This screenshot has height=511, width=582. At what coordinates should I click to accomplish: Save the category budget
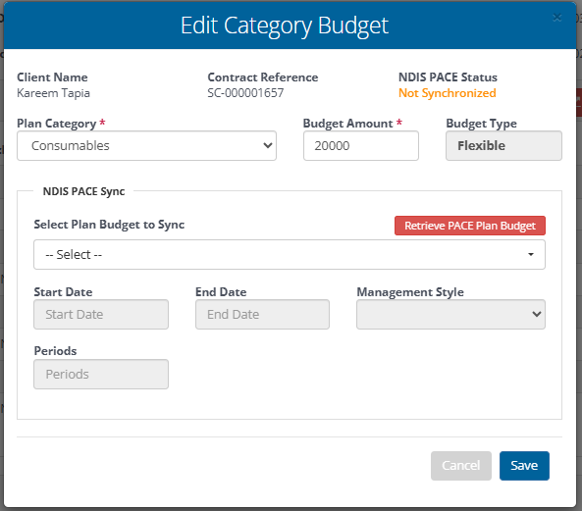(524, 466)
